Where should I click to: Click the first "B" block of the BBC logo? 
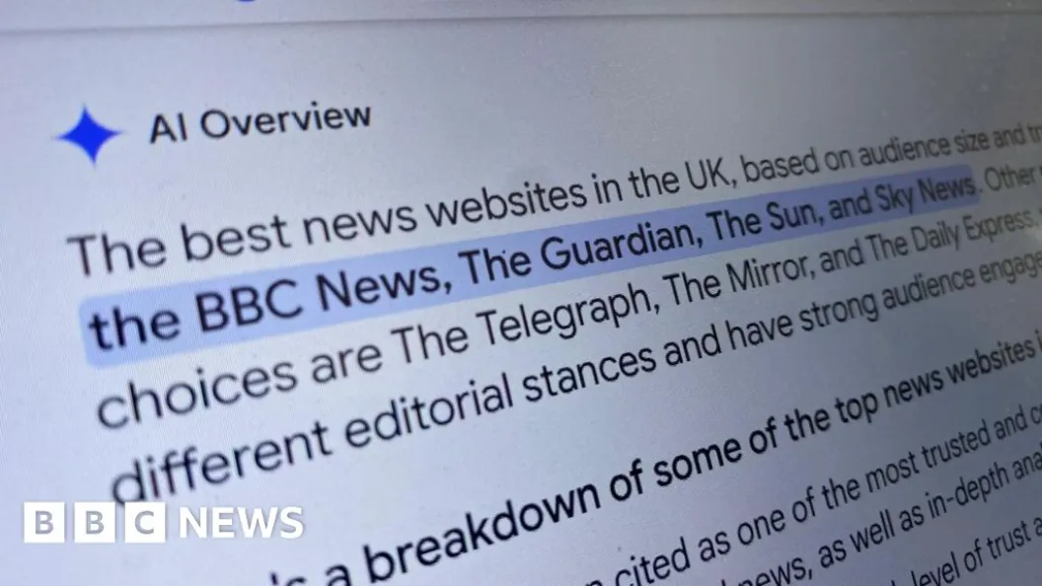[43, 523]
